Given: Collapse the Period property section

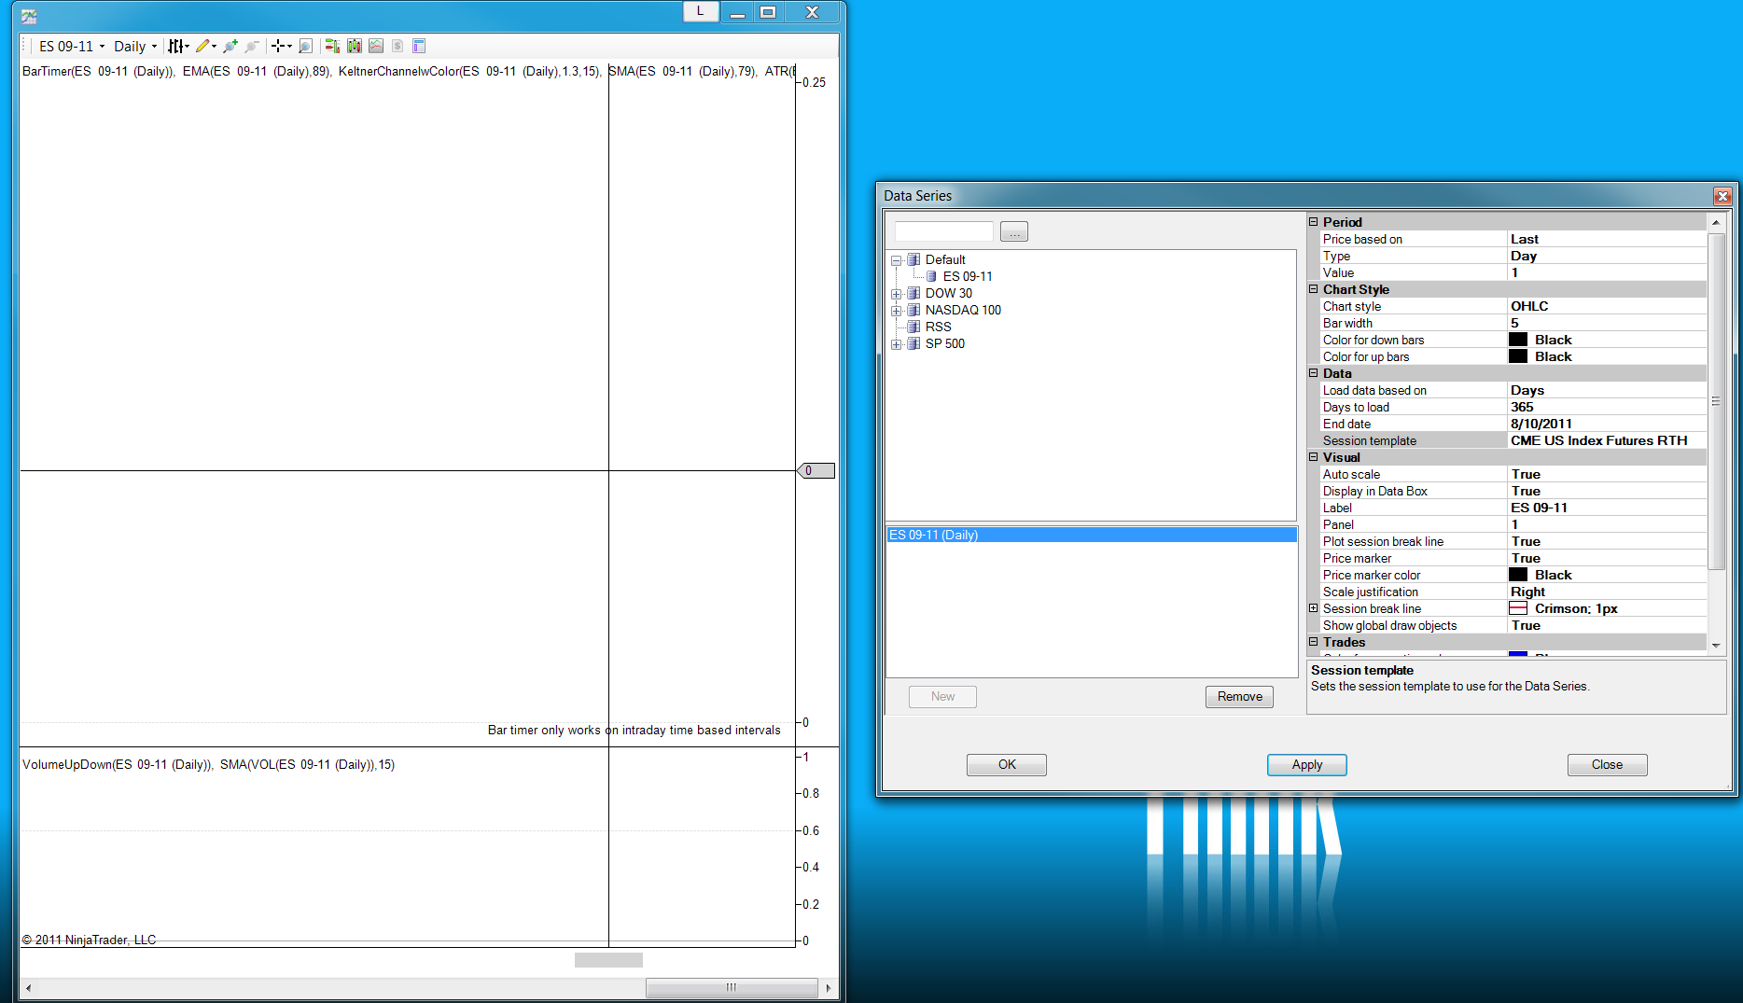Looking at the screenshot, I should coord(1314,222).
